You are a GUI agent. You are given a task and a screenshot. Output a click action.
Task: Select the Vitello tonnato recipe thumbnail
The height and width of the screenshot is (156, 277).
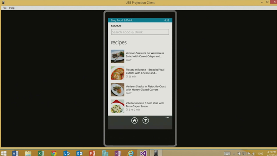point(117,106)
